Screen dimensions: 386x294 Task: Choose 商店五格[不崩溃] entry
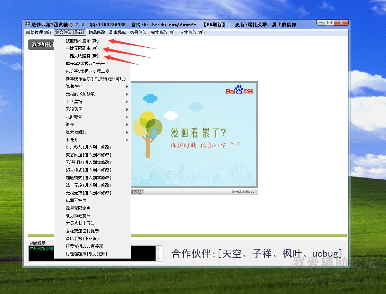92,239
